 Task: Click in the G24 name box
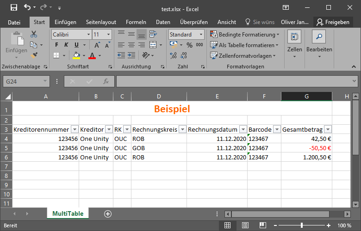tap(26, 81)
